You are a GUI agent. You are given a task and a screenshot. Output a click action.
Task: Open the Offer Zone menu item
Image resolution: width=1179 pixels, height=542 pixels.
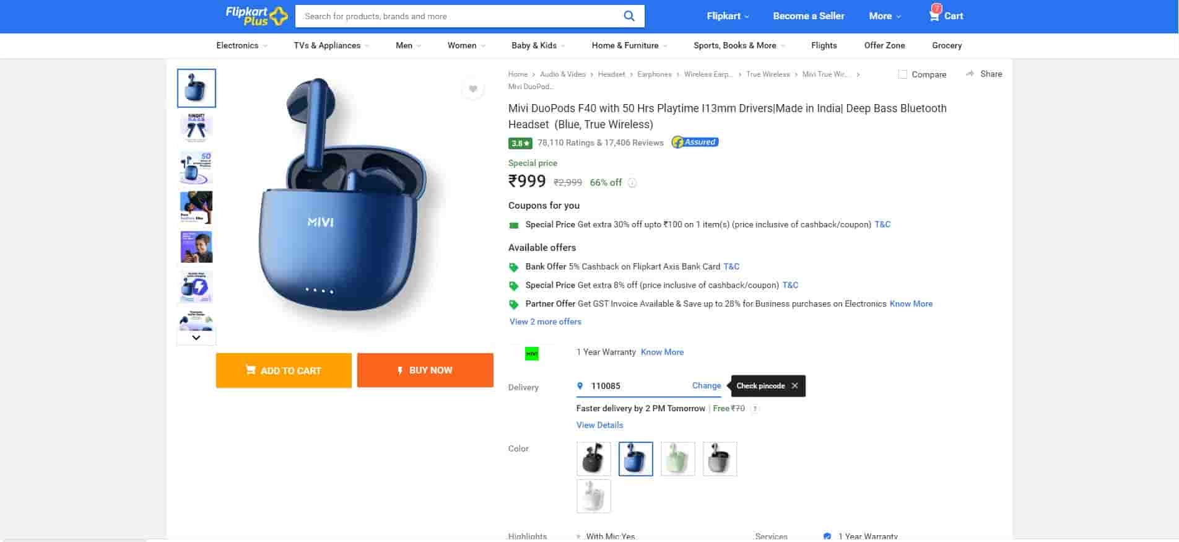point(884,45)
